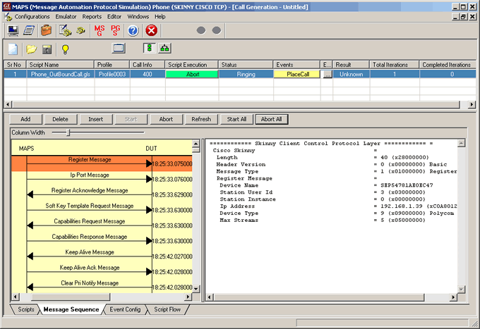Create a new call generation document

[x=13, y=49]
